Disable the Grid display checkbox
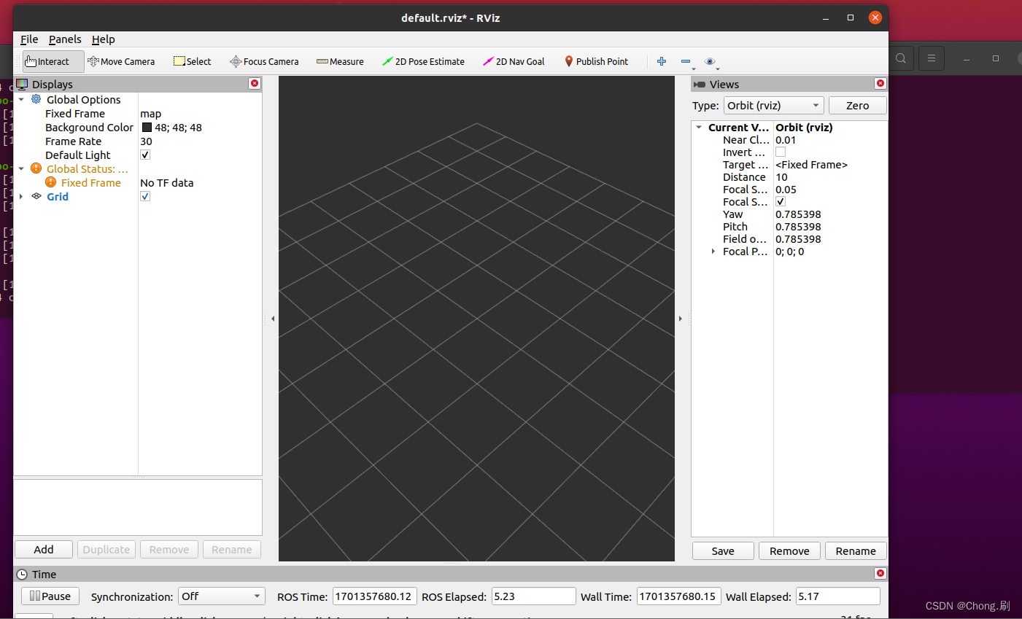1022x619 pixels. click(144, 196)
